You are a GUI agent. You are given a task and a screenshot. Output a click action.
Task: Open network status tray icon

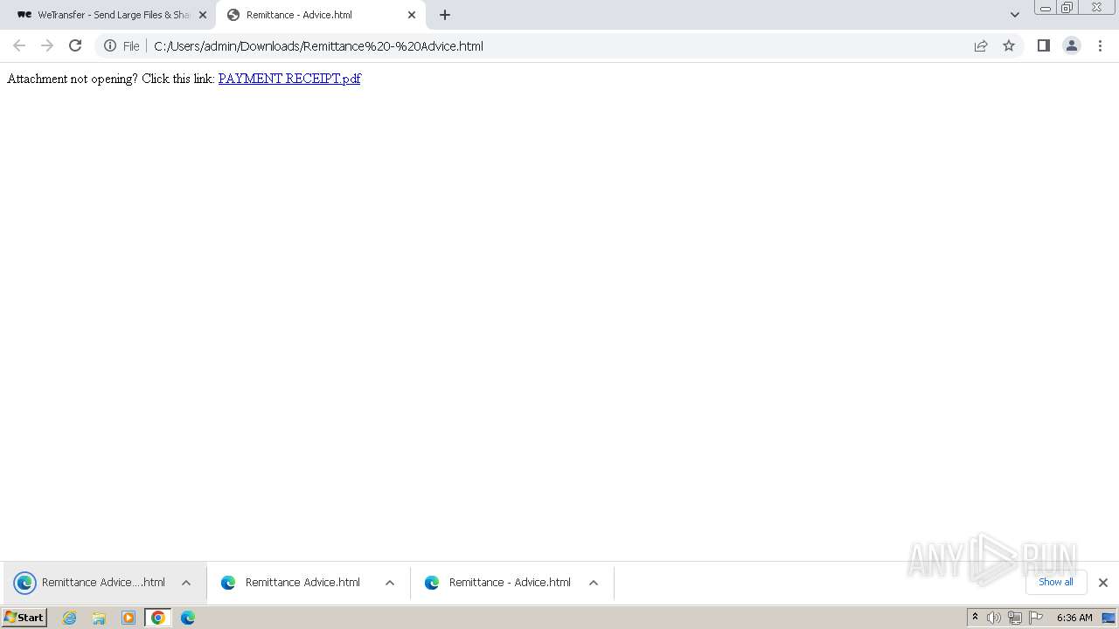(x=1015, y=618)
